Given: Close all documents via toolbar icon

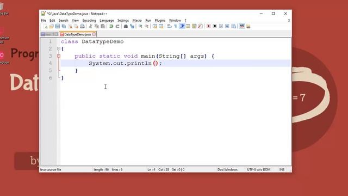Looking at the screenshot, I should pos(76,26).
